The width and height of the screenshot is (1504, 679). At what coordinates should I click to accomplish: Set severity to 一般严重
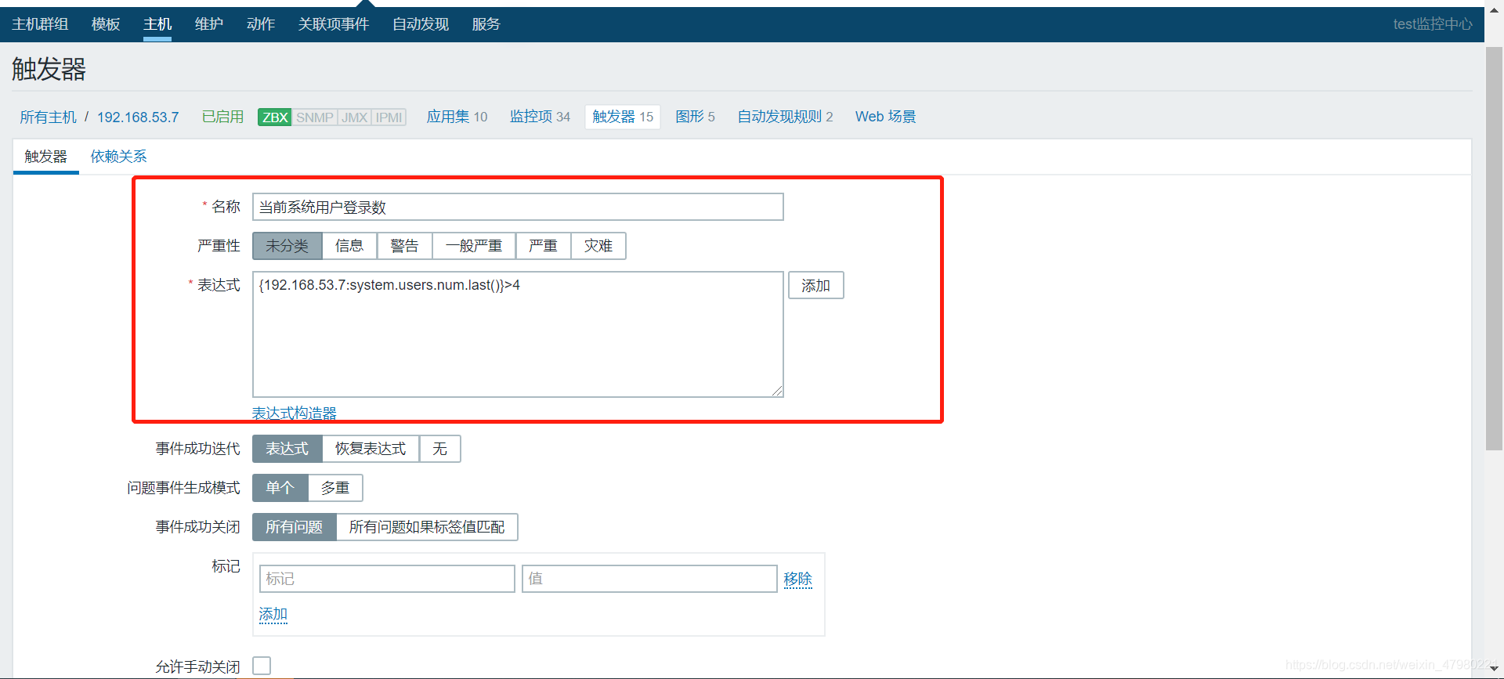tap(474, 246)
